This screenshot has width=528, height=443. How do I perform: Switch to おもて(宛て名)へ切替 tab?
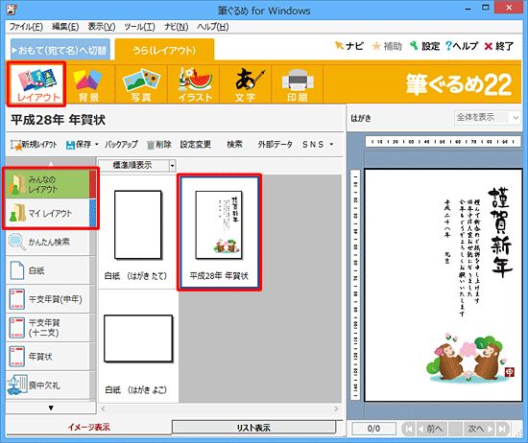(x=60, y=50)
